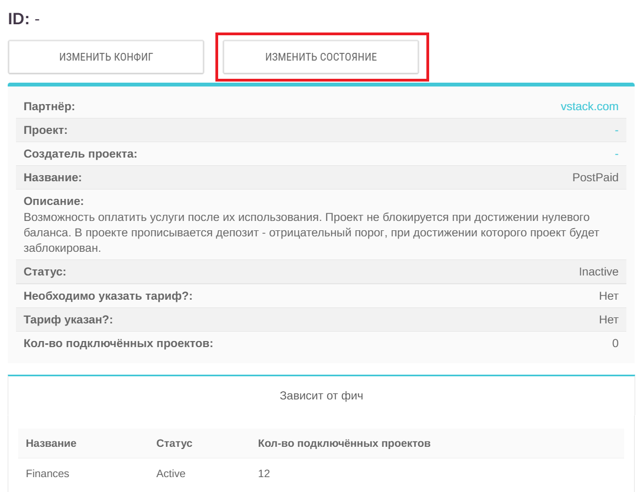Click the Партнёр field label
This screenshot has width=644, height=492.
pos(49,106)
